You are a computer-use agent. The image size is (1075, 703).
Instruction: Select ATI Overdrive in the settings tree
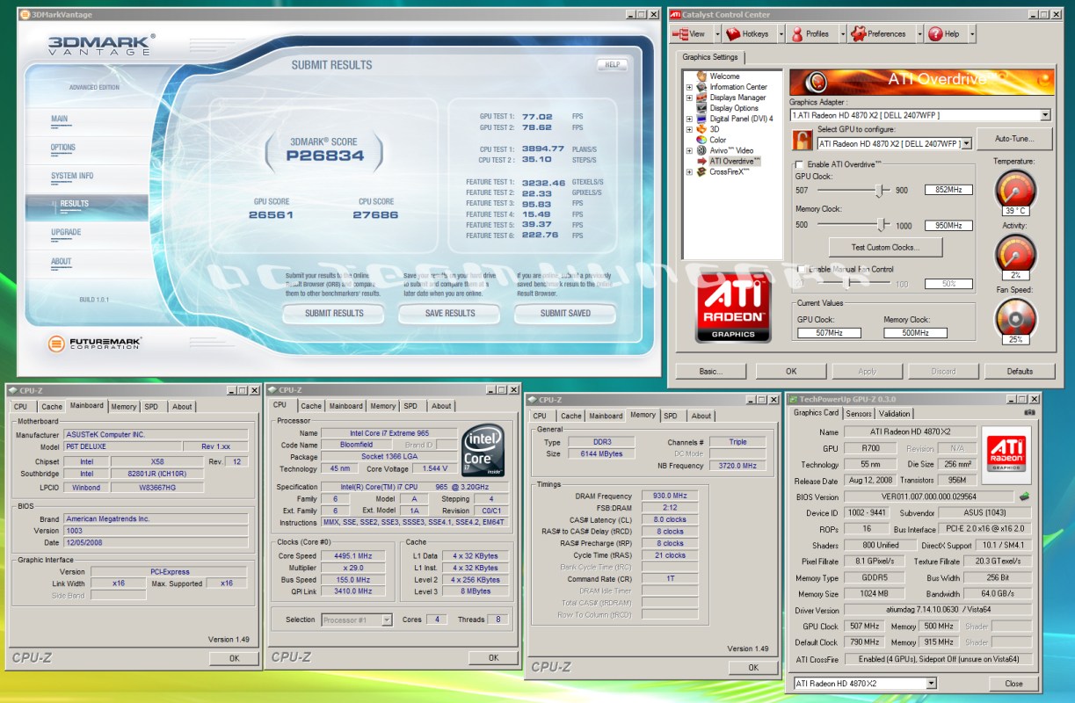coord(728,162)
